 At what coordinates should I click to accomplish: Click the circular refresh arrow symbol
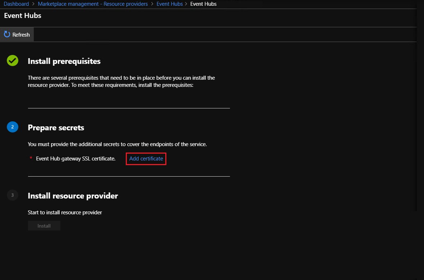(6, 34)
